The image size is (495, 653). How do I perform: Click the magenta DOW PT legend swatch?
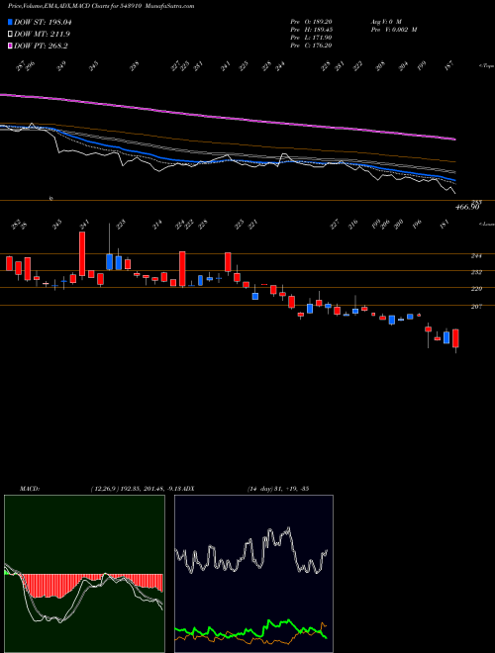coord(10,46)
